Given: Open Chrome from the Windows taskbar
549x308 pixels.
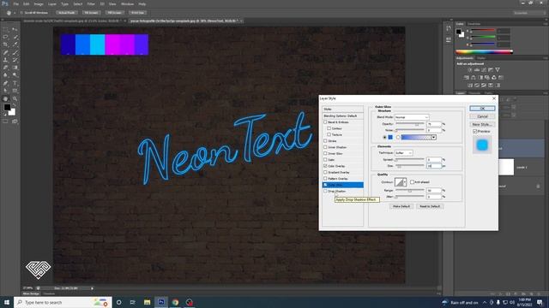Looking at the screenshot, I should (x=175, y=302).
